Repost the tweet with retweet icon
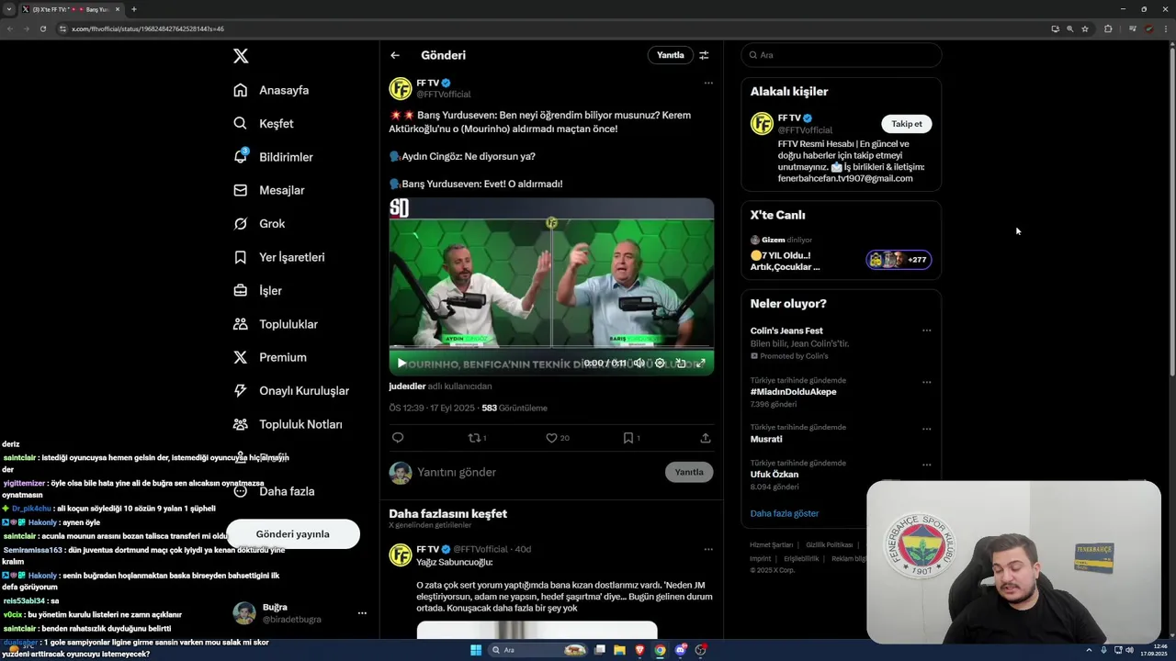1176x661 pixels. pyautogui.click(x=474, y=438)
